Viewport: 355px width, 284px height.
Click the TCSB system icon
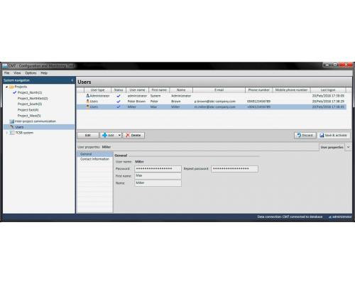click(x=12, y=133)
